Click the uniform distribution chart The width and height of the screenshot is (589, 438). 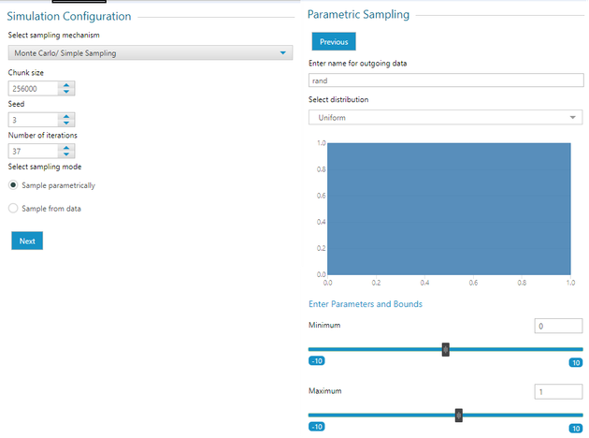tap(449, 209)
